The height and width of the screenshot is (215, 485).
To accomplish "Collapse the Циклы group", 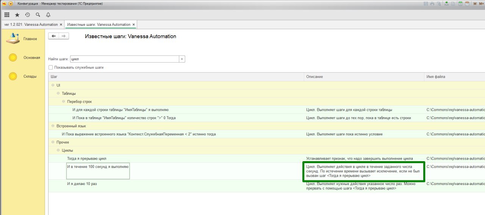I will (x=58, y=150).
